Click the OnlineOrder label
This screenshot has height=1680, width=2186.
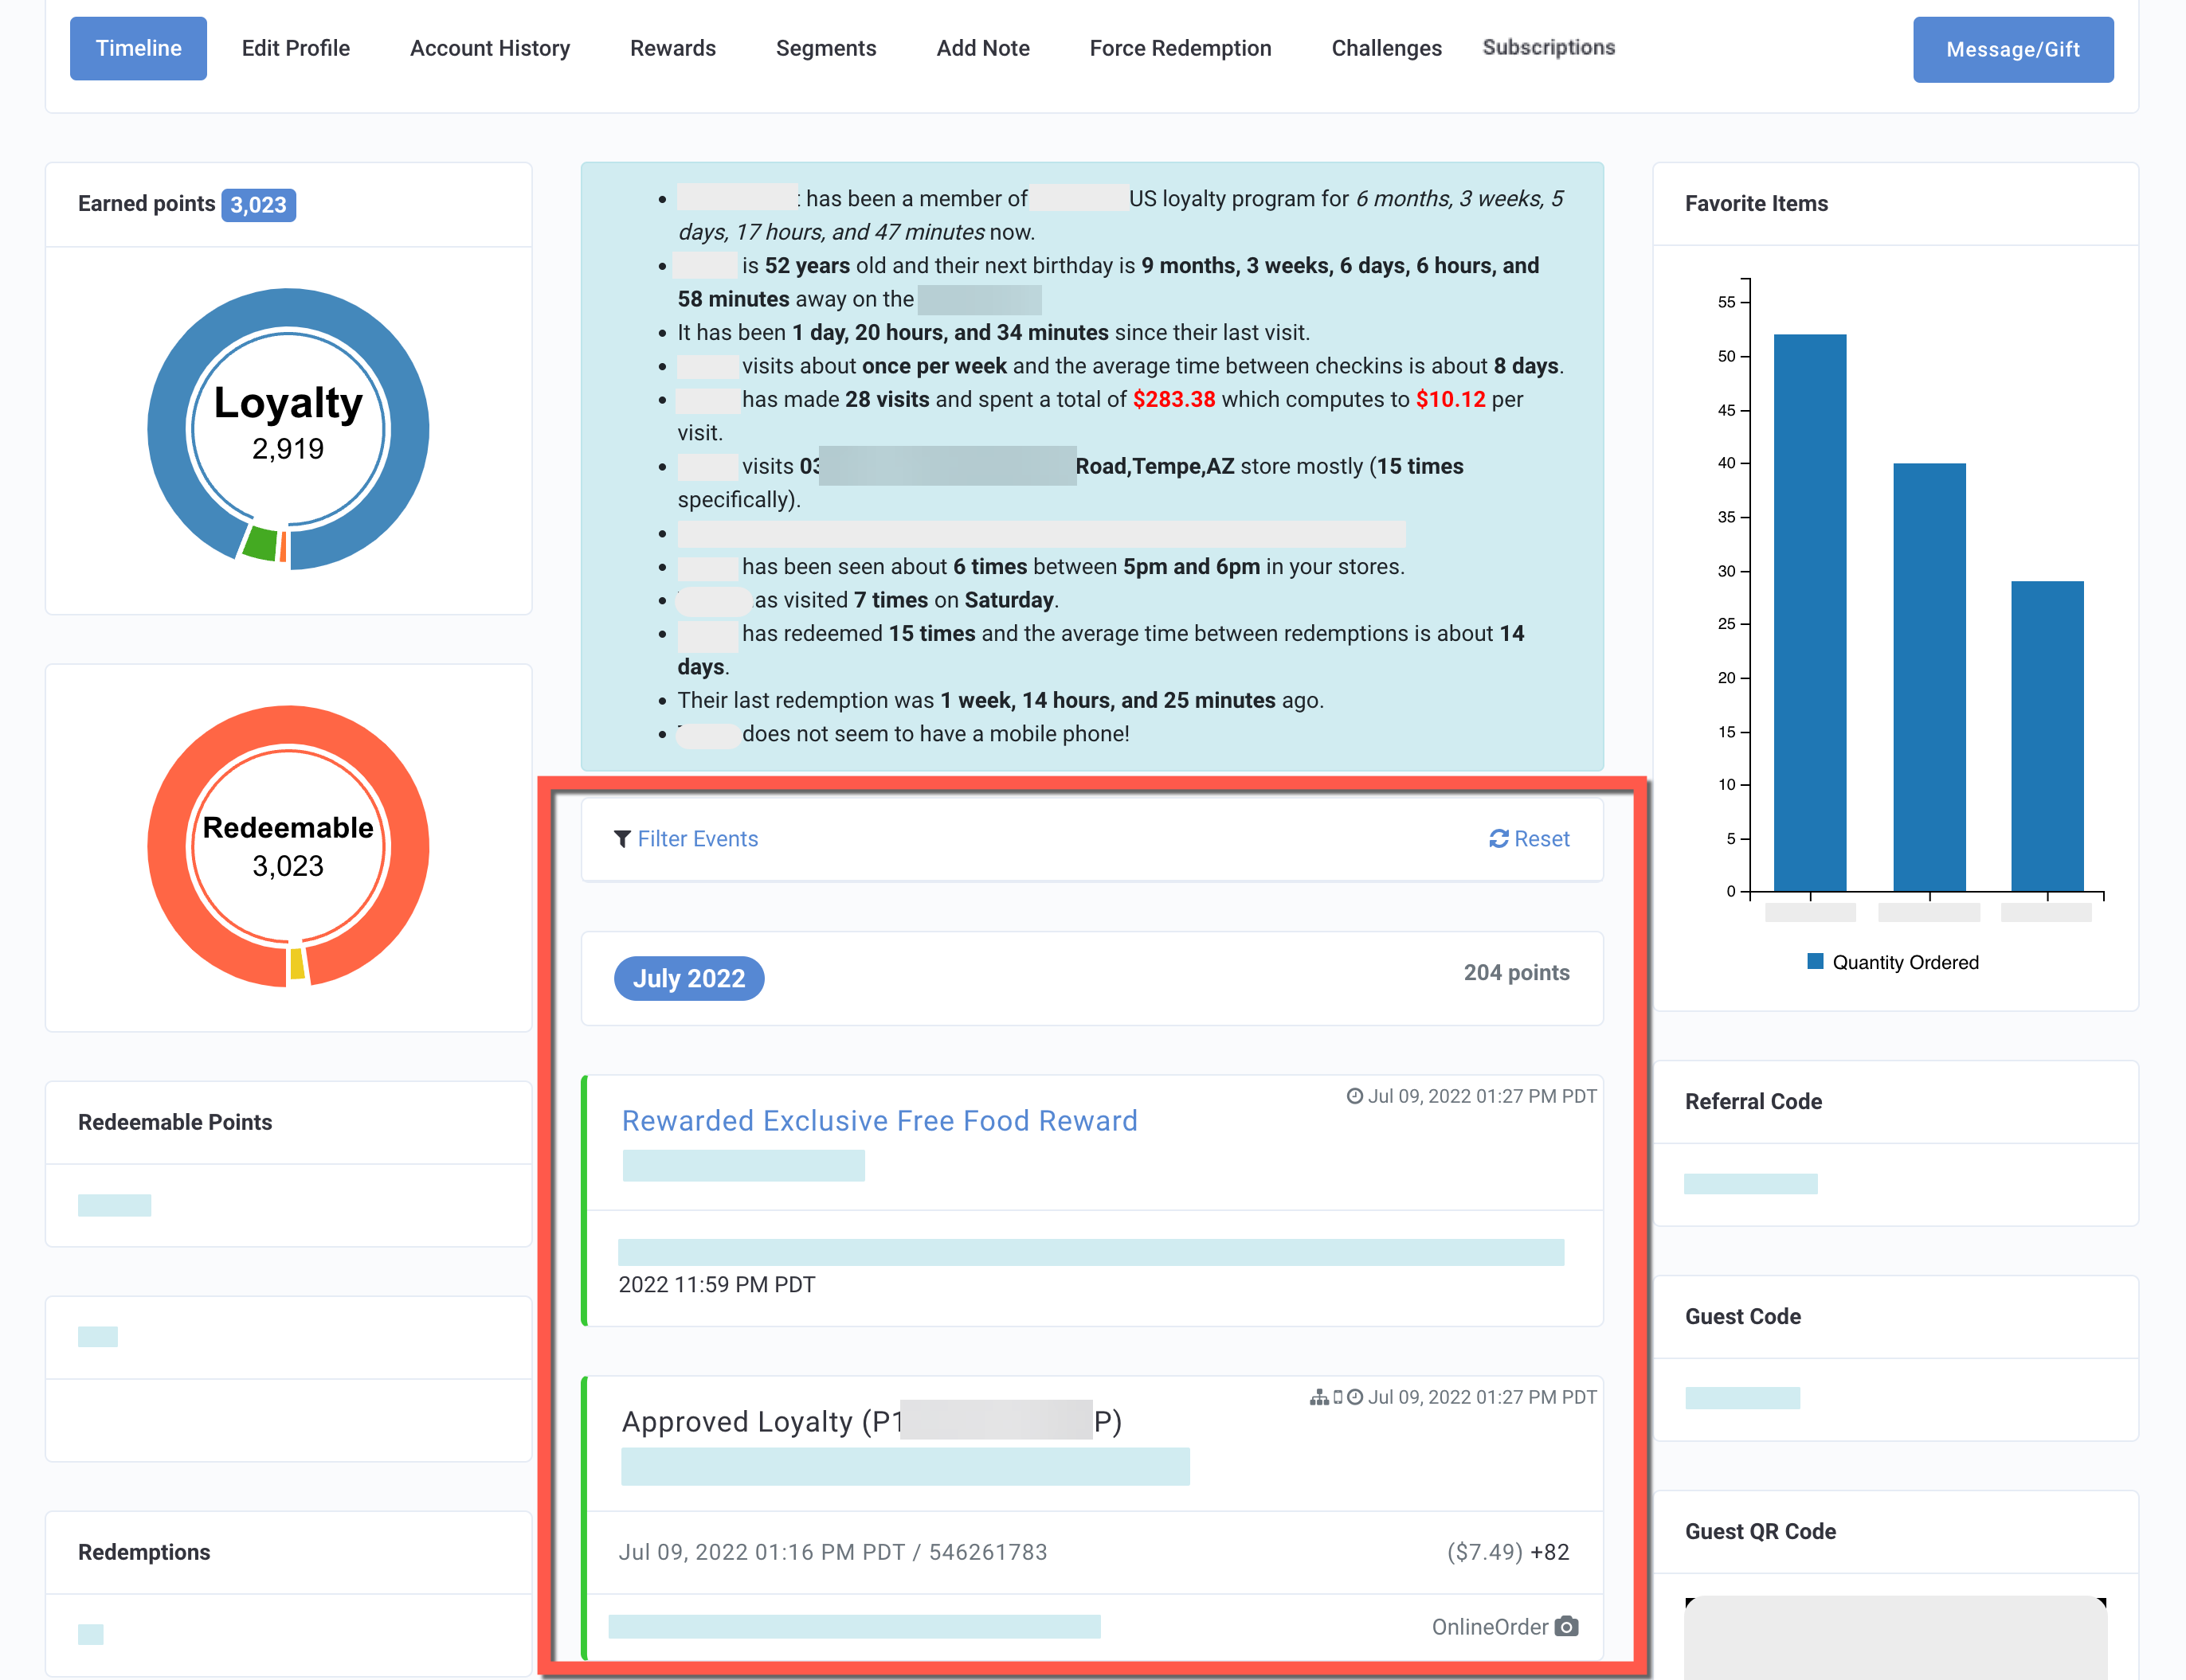pos(1489,1627)
